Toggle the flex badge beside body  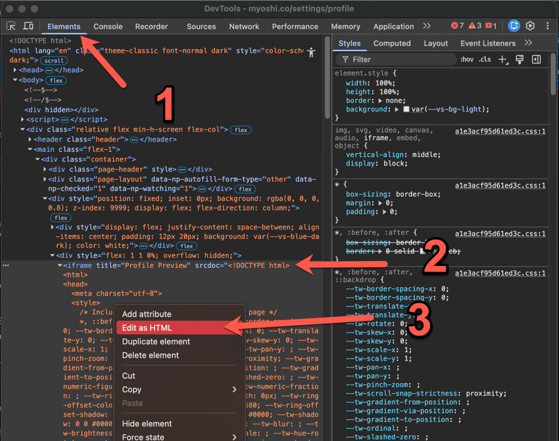[56, 80]
